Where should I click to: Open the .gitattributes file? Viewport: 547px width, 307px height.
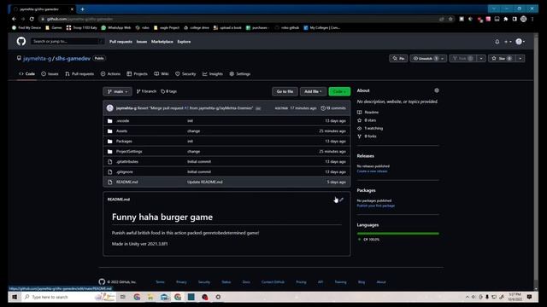(127, 161)
